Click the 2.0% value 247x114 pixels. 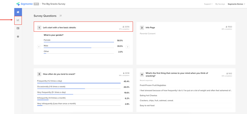pos(120,52)
